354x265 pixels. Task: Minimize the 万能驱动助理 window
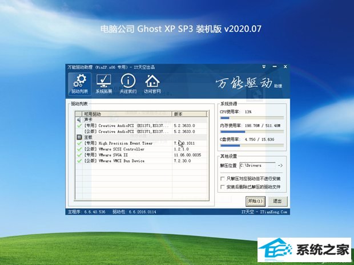(275, 67)
